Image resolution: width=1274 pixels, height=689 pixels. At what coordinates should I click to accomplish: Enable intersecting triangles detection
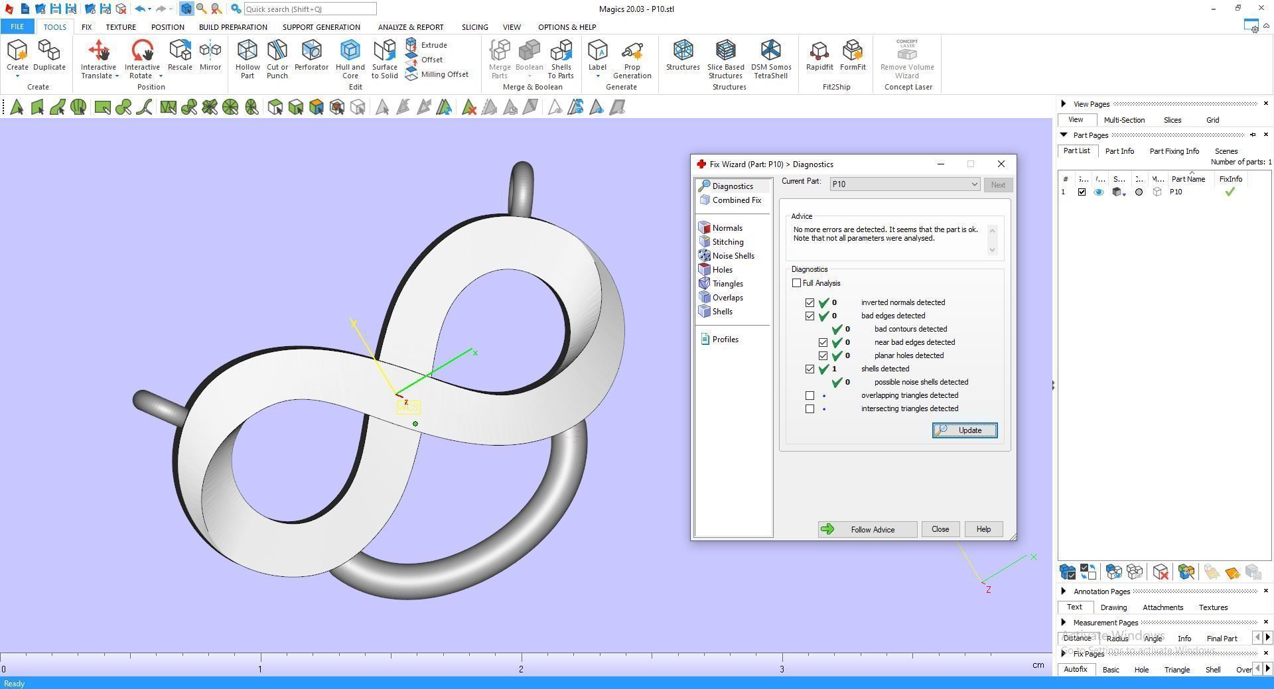click(810, 408)
